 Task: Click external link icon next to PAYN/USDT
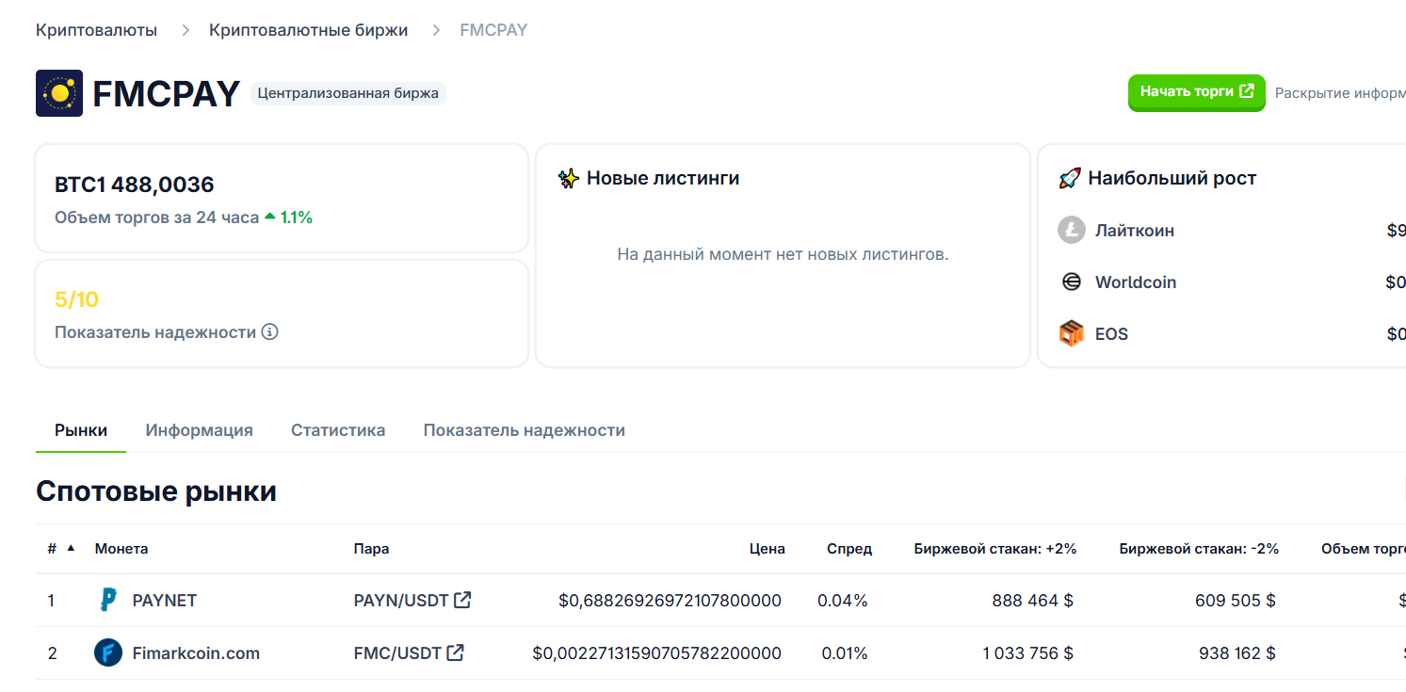click(462, 600)
